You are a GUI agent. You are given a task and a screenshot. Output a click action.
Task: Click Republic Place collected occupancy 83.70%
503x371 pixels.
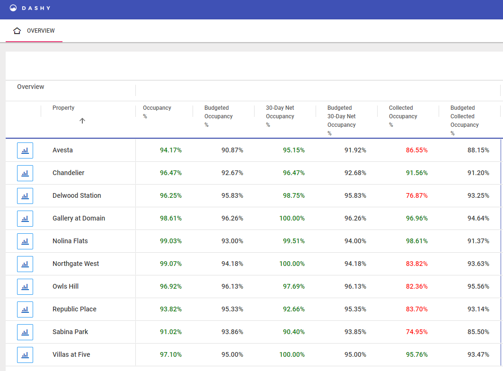pyautogui.click(x=417, y=309)
